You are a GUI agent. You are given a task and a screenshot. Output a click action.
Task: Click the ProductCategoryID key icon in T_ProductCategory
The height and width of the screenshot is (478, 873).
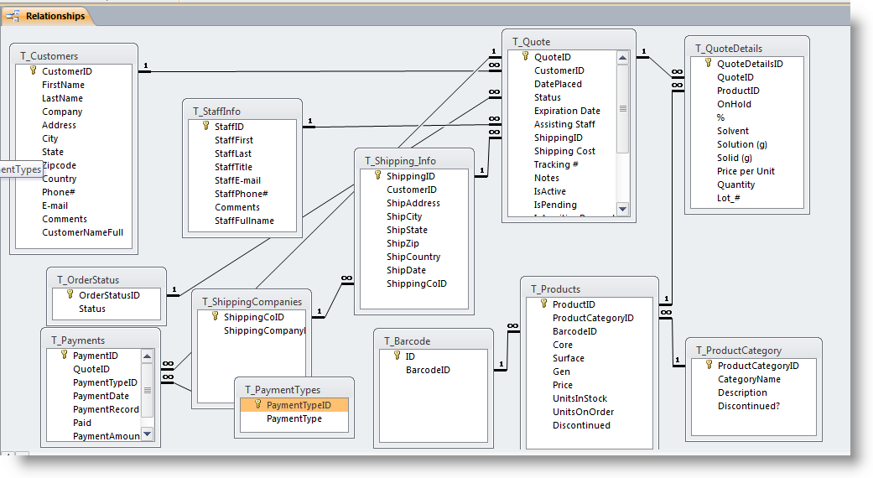(709, 365)
